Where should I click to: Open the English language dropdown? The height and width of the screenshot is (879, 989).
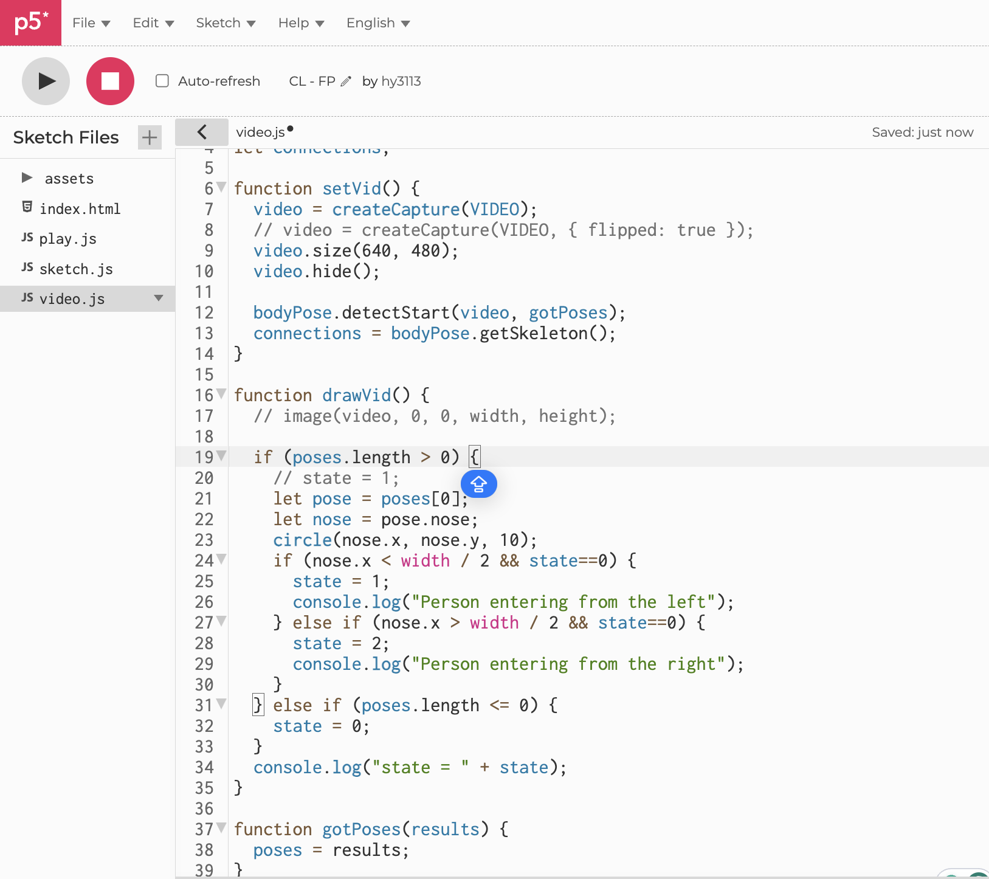[377, 23]
